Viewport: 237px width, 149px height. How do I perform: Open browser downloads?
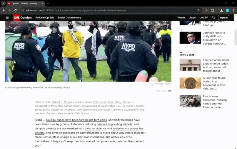coord(221,10)
